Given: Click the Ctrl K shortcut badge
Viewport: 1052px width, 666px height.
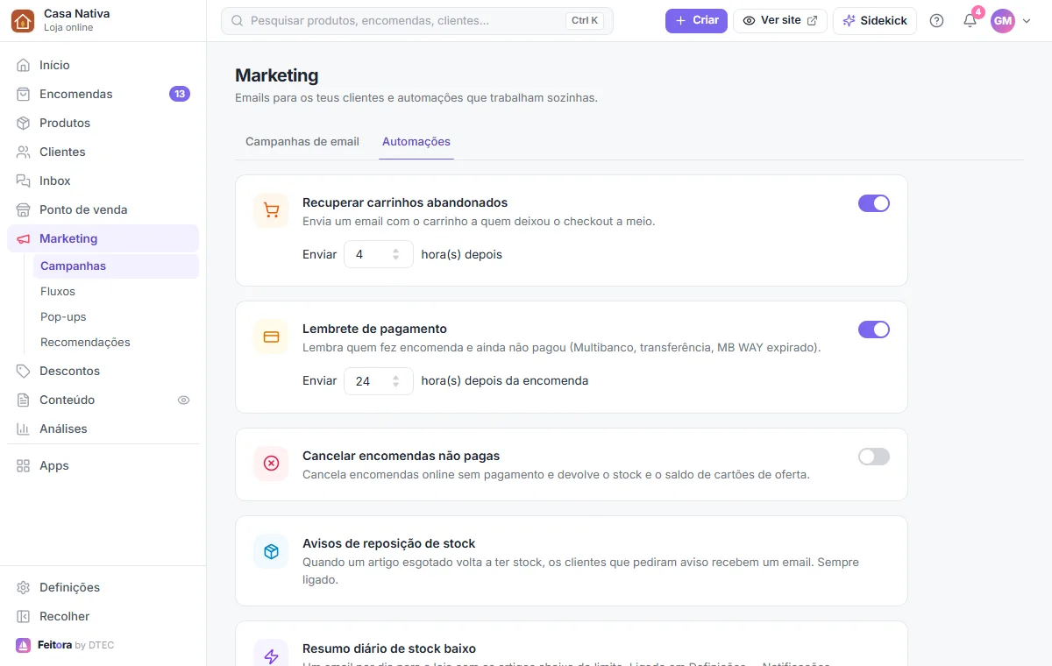Looking at the screenshot, I should tap(585, 20).
